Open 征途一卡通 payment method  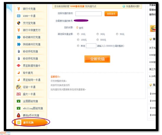(30, 87)
